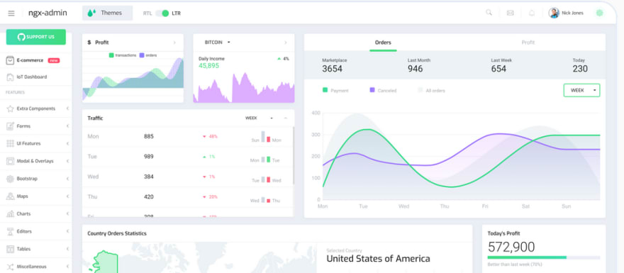Click the Themes button
The width and height of the screenshot is (624, 273).
pyautogui.click(x=108, y=13)
